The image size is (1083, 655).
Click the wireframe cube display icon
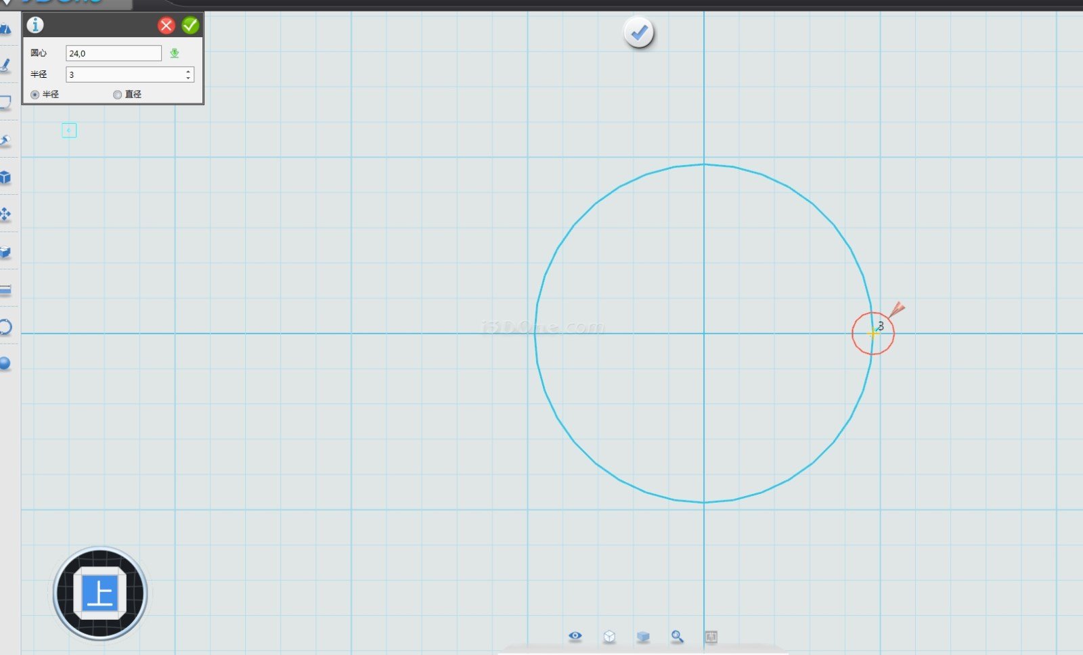609,637
